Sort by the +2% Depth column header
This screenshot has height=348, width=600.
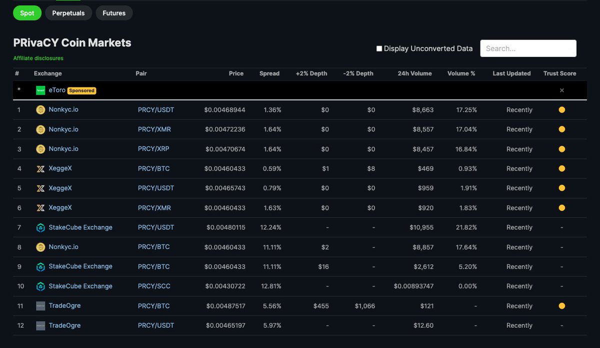click(311, 73)
